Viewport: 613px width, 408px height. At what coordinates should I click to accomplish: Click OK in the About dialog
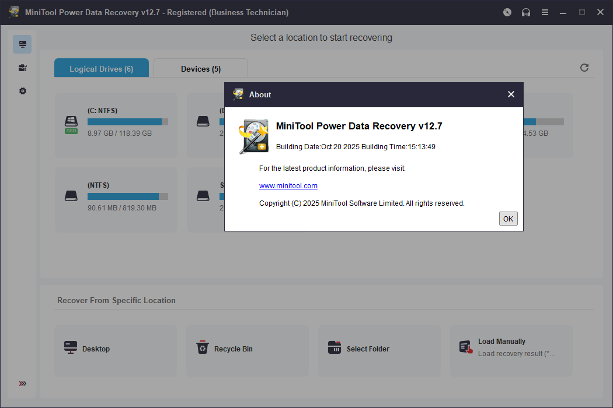(508, 219)
